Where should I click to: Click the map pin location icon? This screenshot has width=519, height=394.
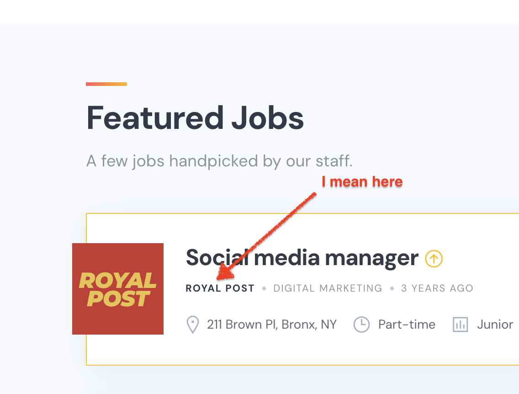tap(193, 325)
